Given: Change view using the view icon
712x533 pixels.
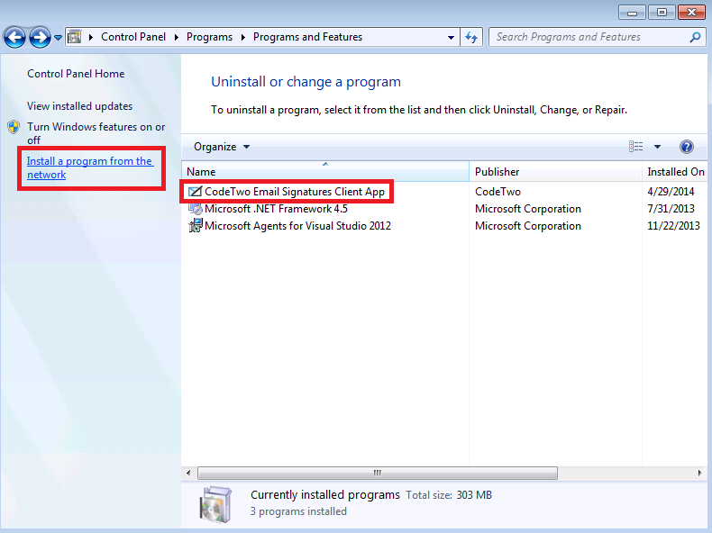Looking at the screenshot, I should click(x=635, y=147).
